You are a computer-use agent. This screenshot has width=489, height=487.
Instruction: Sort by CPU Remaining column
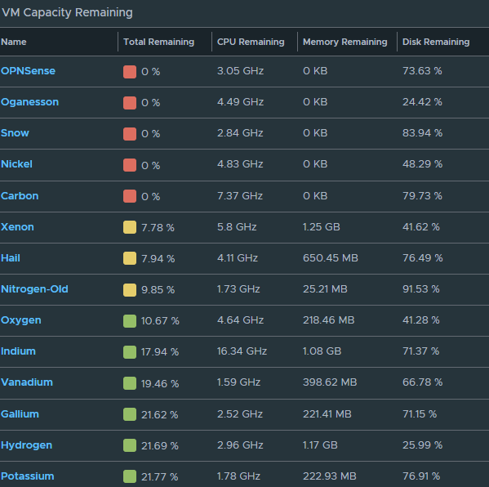[x=251, y=42]
